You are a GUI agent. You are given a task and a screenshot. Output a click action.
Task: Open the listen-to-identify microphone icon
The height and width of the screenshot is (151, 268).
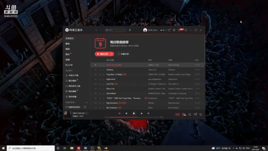[x=130, y=30]
